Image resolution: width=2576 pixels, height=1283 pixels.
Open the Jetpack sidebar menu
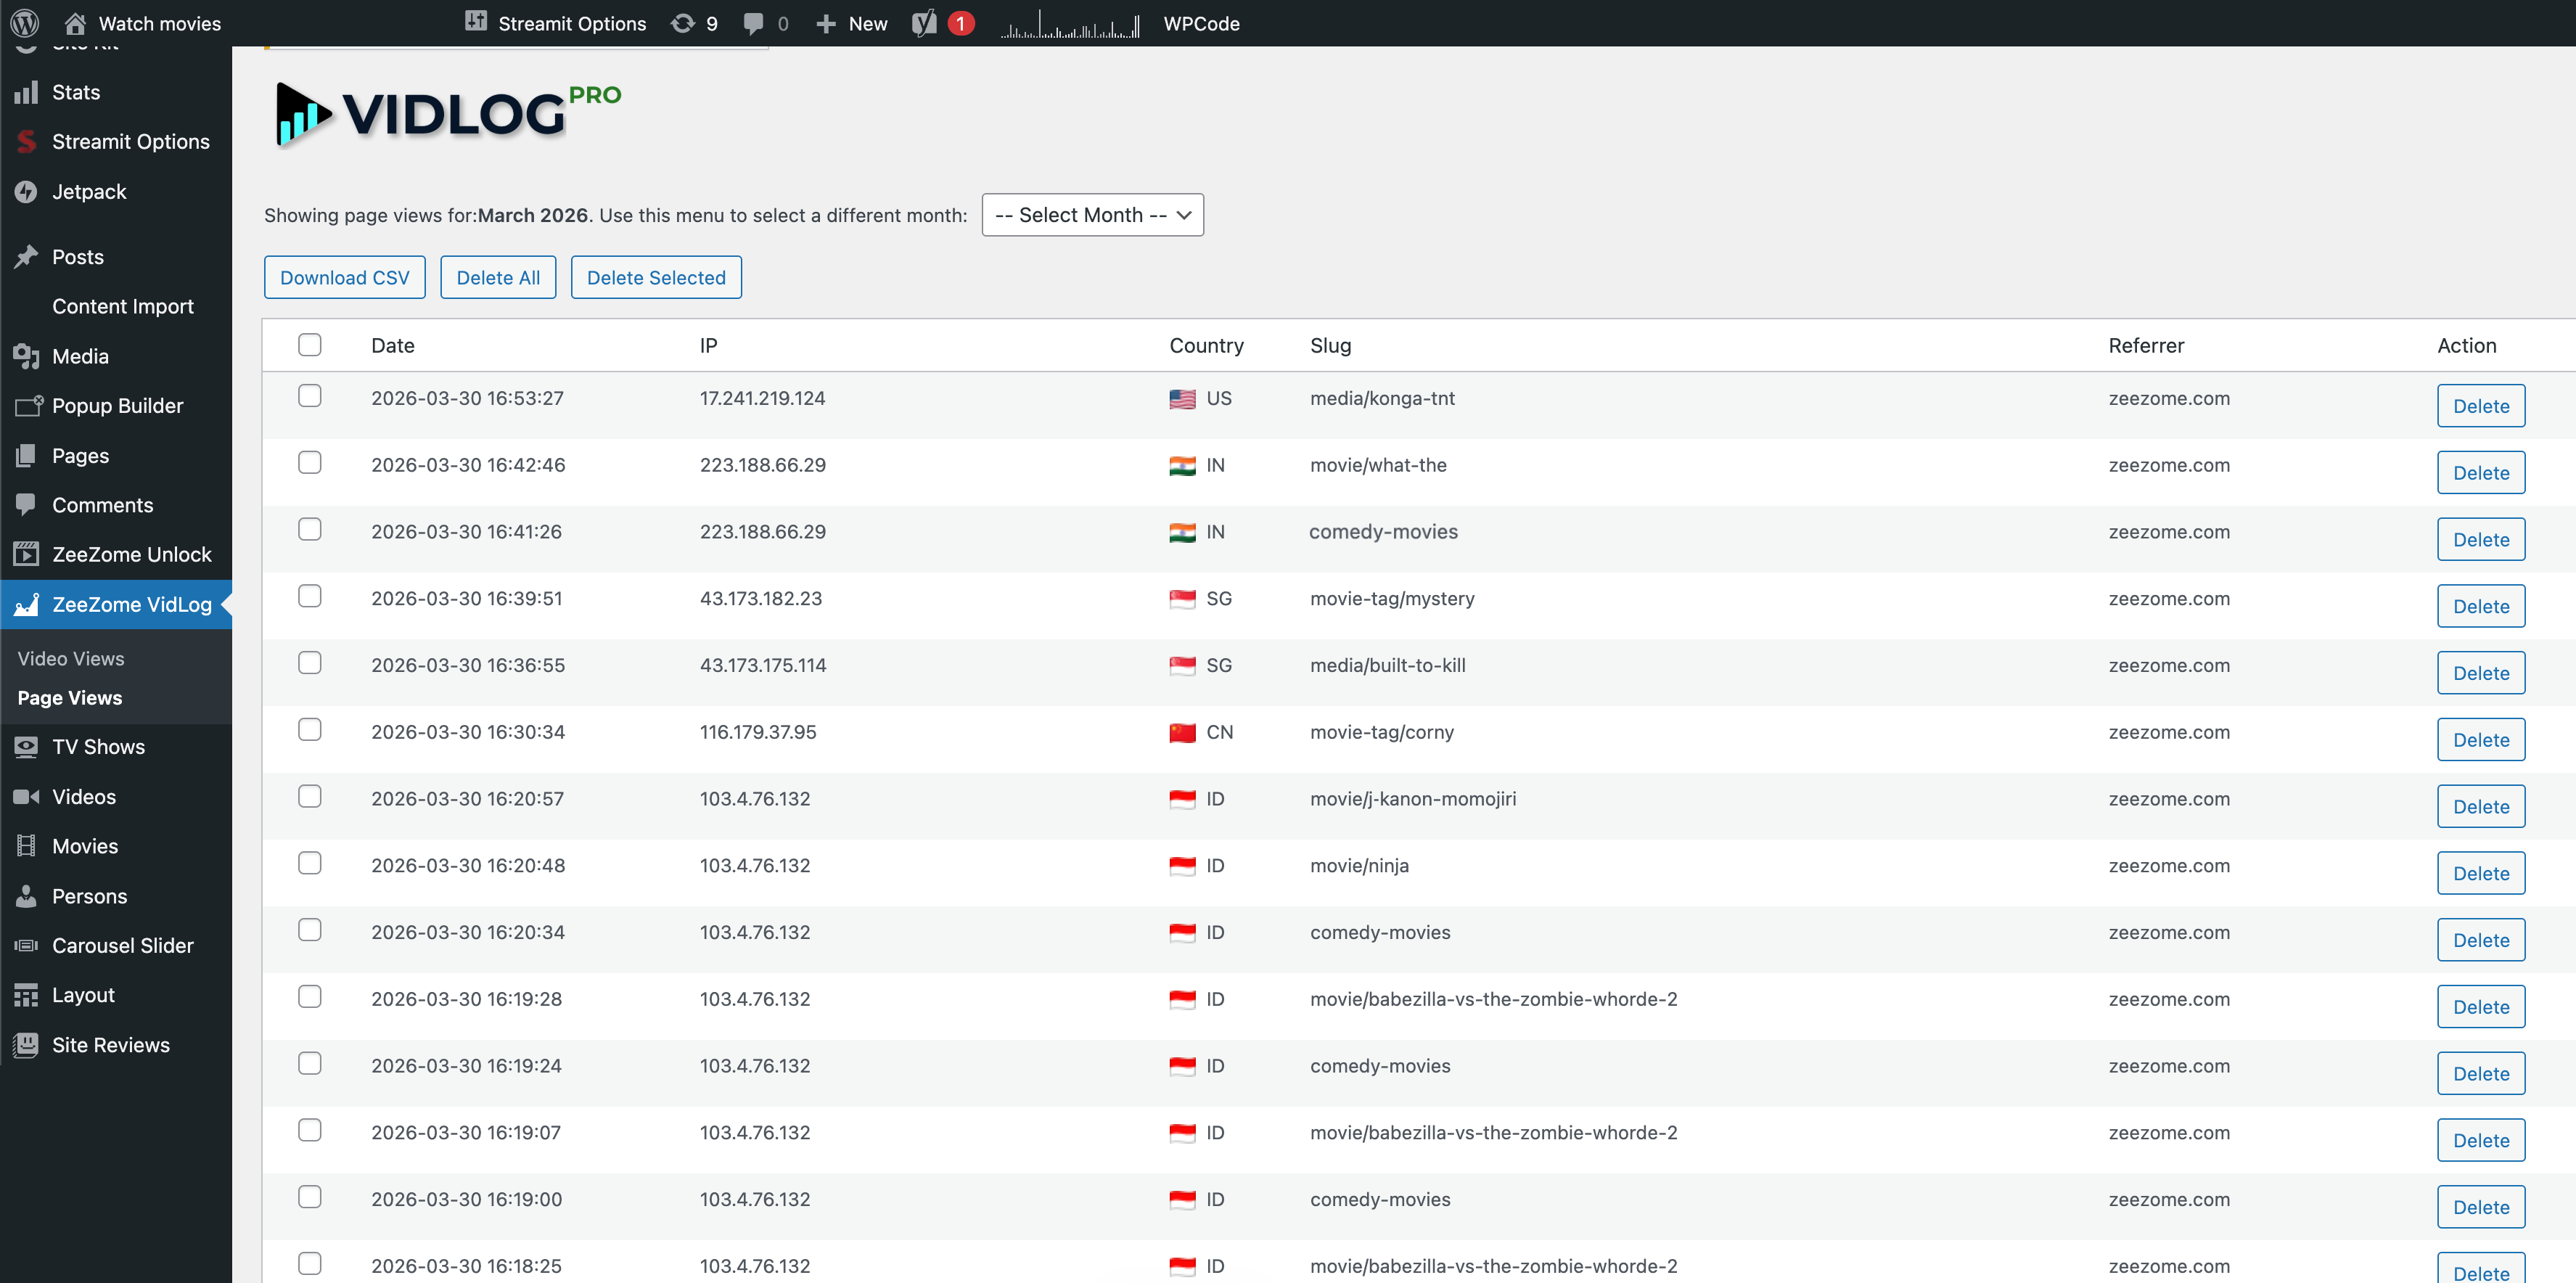click(x=27, y=191)
